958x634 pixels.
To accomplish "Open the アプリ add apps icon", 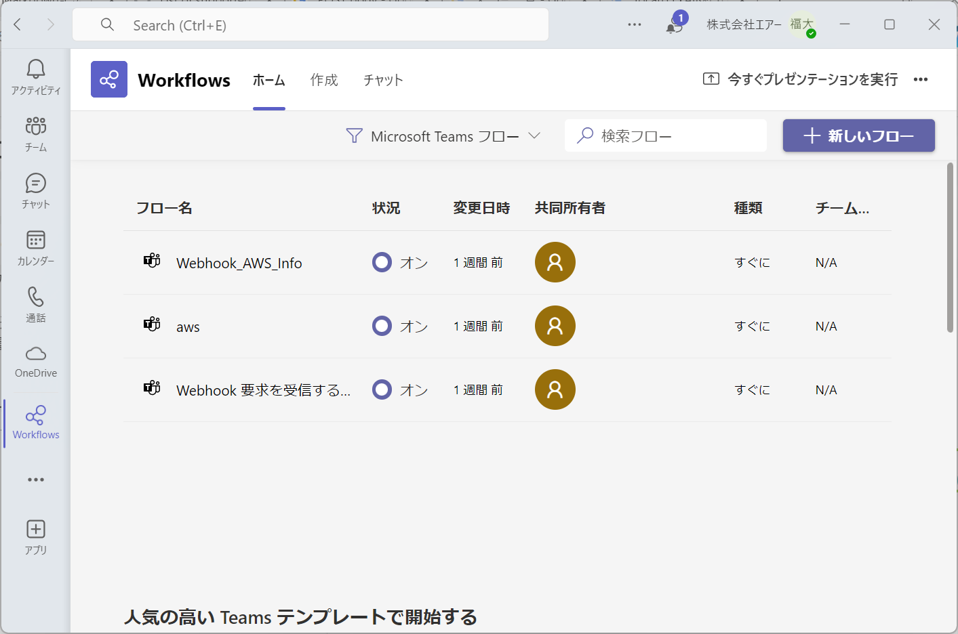I will tap(36, 538).
